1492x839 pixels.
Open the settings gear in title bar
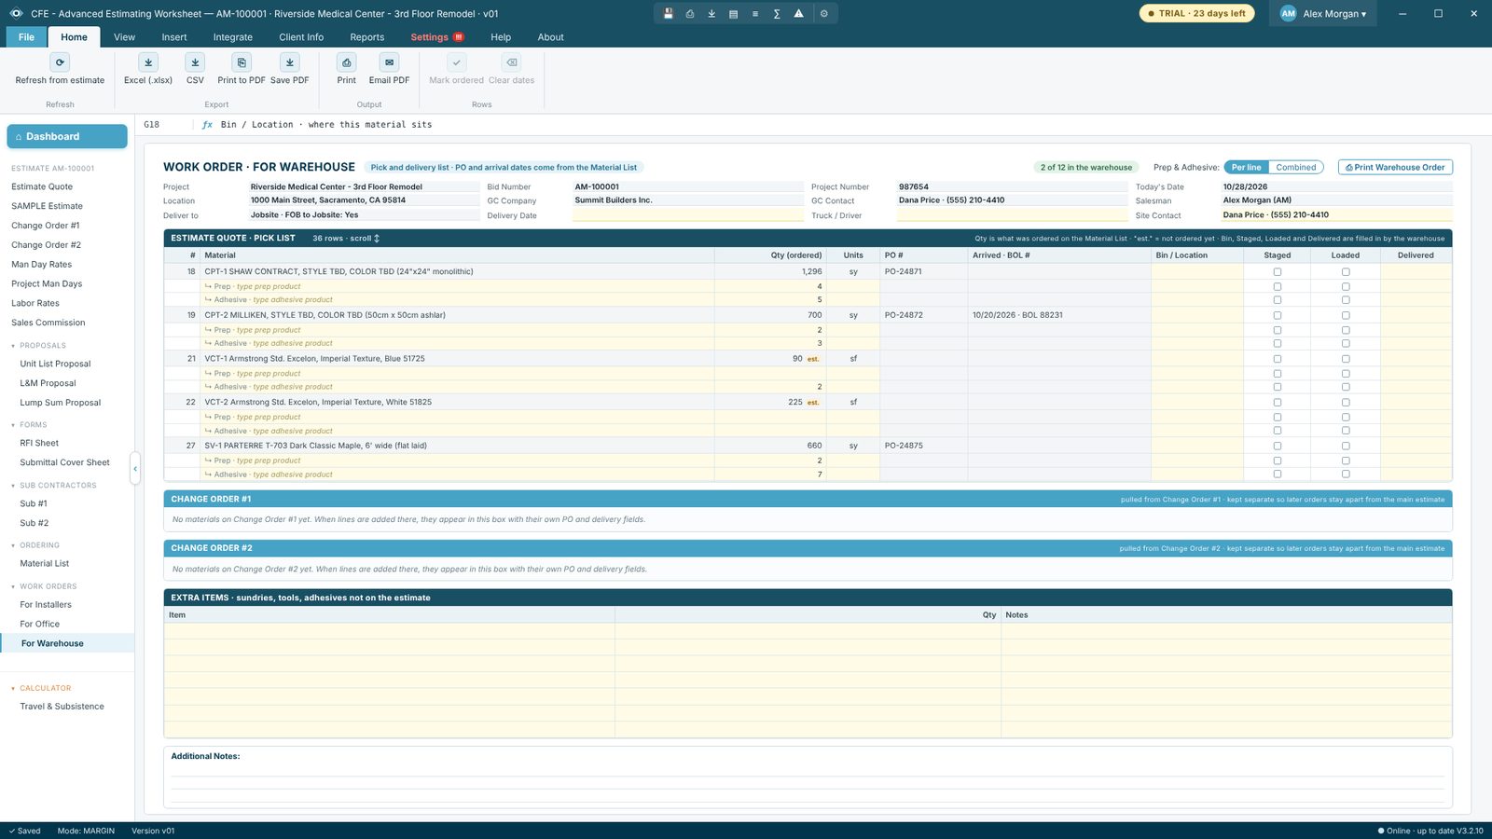pyautogui.click(x=824, y=13)
